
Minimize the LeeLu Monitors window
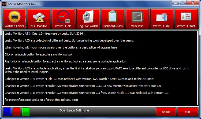pyautogui.click(x=176, y=3)
